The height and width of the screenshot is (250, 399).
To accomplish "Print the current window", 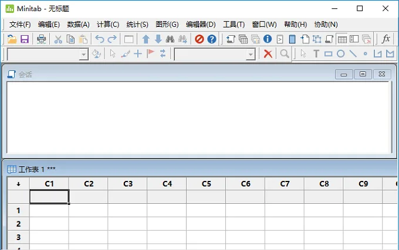I will (x=41, y=39).
